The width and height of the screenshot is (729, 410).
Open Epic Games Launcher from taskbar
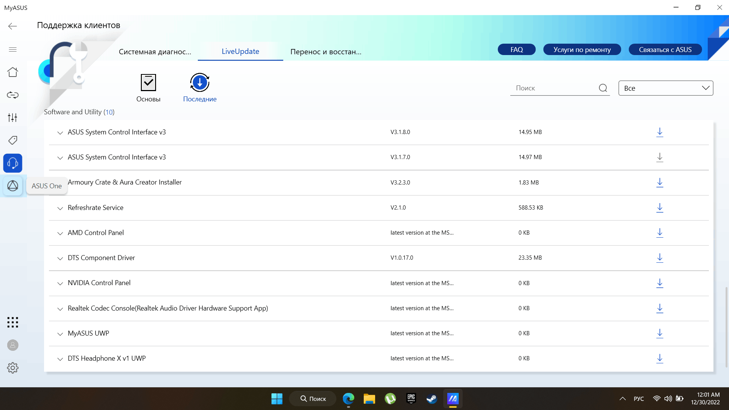click(411, 399)
